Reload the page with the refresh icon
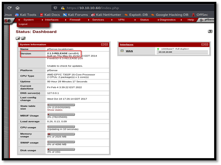 coord(9,8)
